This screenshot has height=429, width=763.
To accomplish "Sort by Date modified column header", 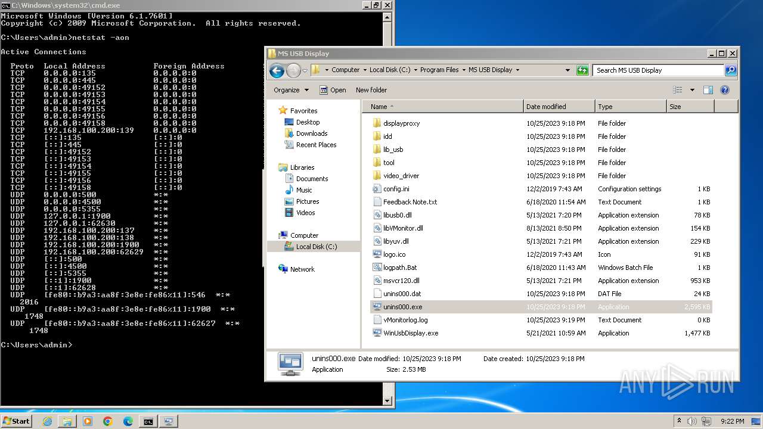I will pos(559,107).
